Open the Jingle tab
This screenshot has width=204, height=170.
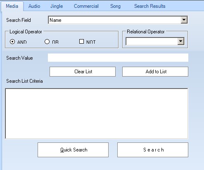tap(57, 6)
